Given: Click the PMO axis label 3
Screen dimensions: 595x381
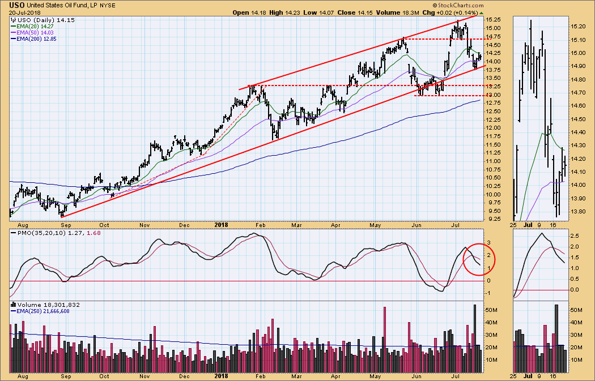Looking at the screenshot, I should (x=489, y=243).
